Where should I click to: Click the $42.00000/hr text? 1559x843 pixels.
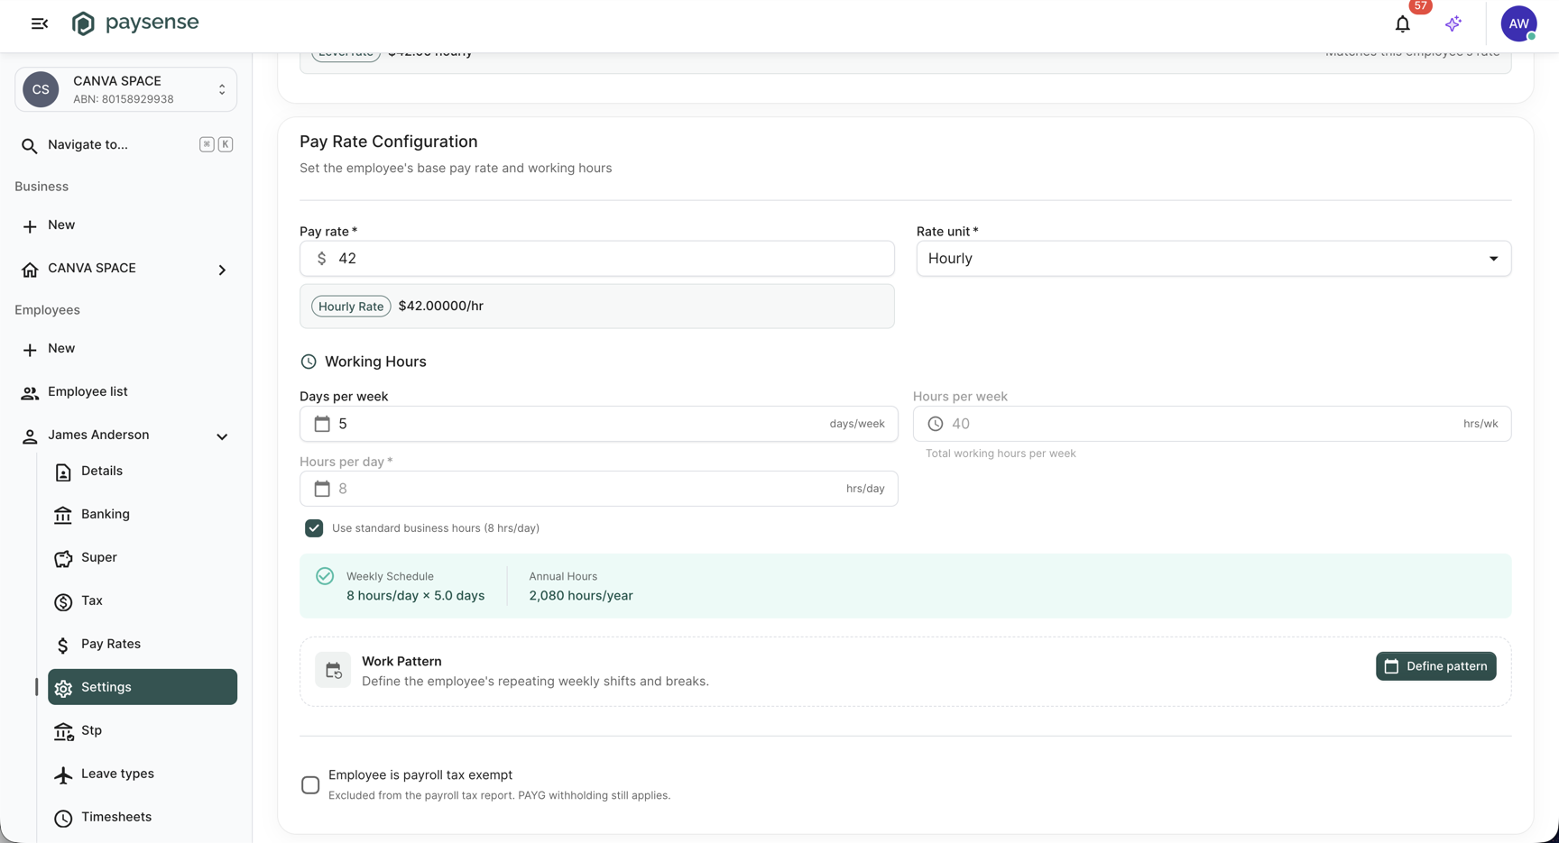(x=441, y=306)
